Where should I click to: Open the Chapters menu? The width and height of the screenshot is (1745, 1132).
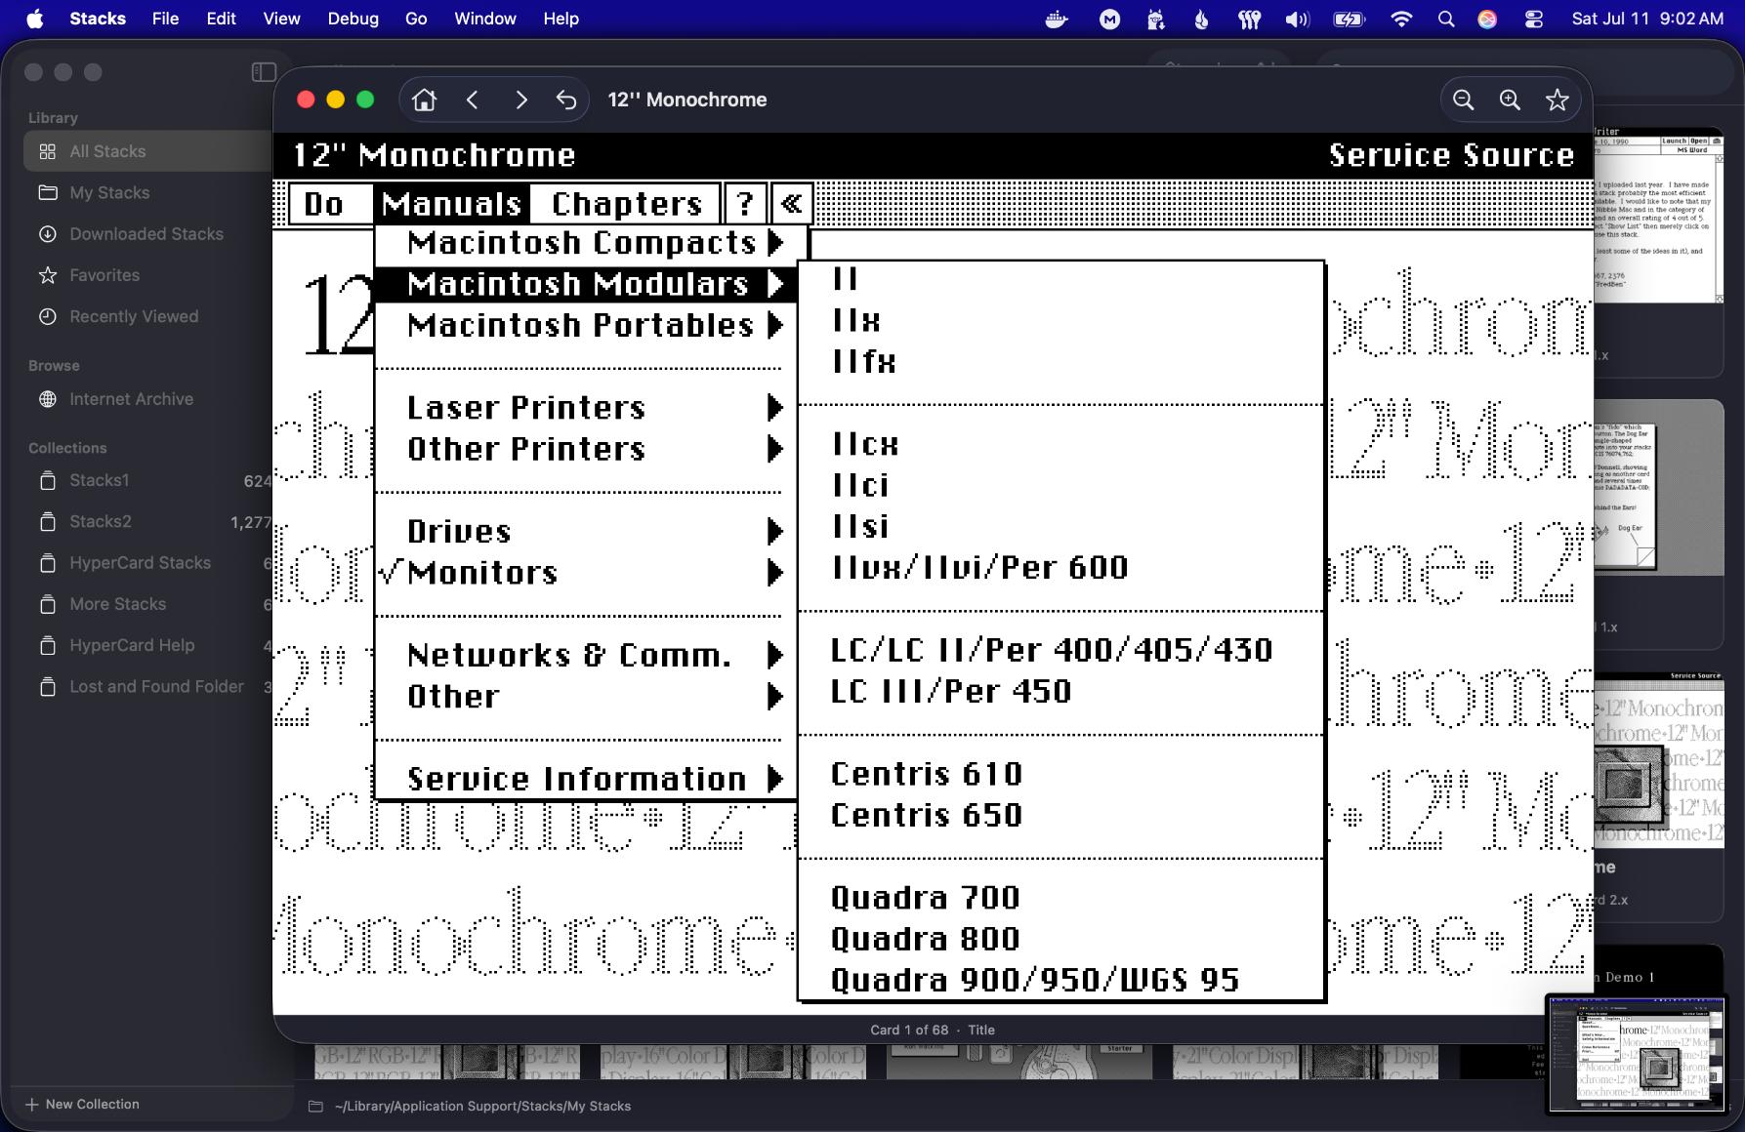626,204
